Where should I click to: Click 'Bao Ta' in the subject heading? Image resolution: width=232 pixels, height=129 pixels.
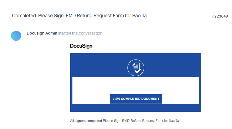pos(139,16)
